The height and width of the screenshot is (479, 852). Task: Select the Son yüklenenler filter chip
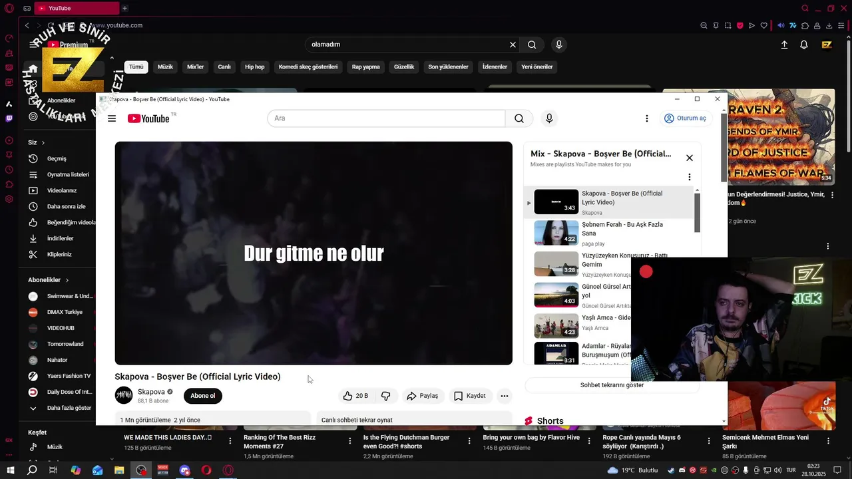click(448, 67)
